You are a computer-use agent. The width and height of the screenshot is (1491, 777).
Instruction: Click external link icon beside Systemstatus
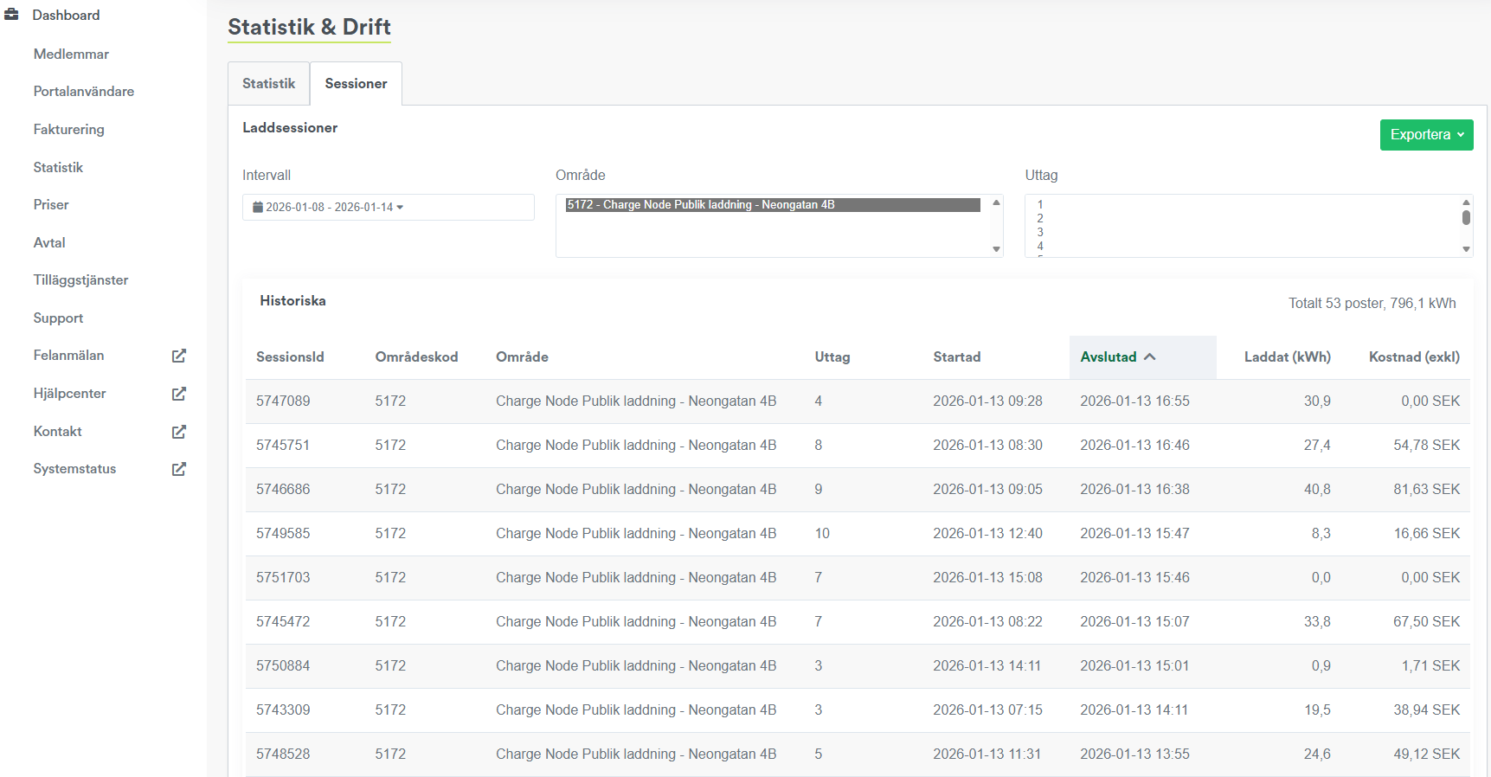179,469
